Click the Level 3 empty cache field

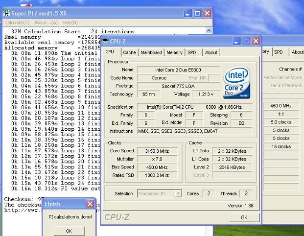point(232,175)
